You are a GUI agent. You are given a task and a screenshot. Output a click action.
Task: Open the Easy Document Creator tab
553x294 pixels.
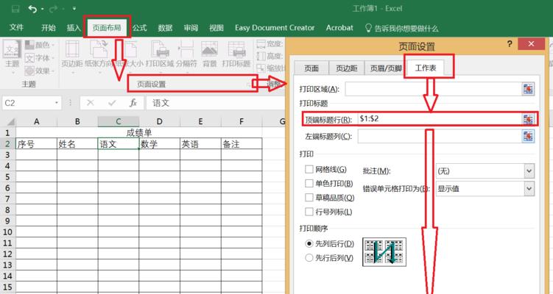pyautogui.click(x=275, y=28)
